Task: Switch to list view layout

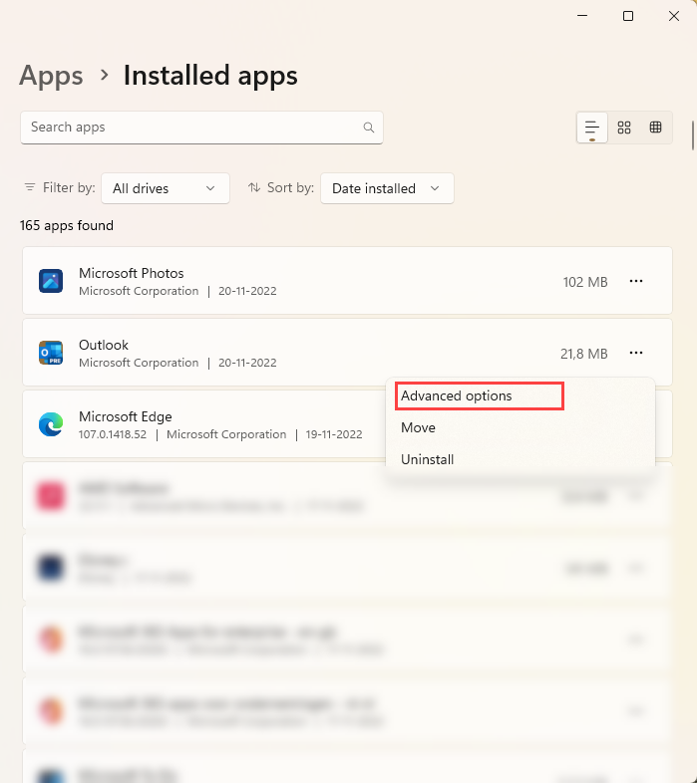Action: 592,128
